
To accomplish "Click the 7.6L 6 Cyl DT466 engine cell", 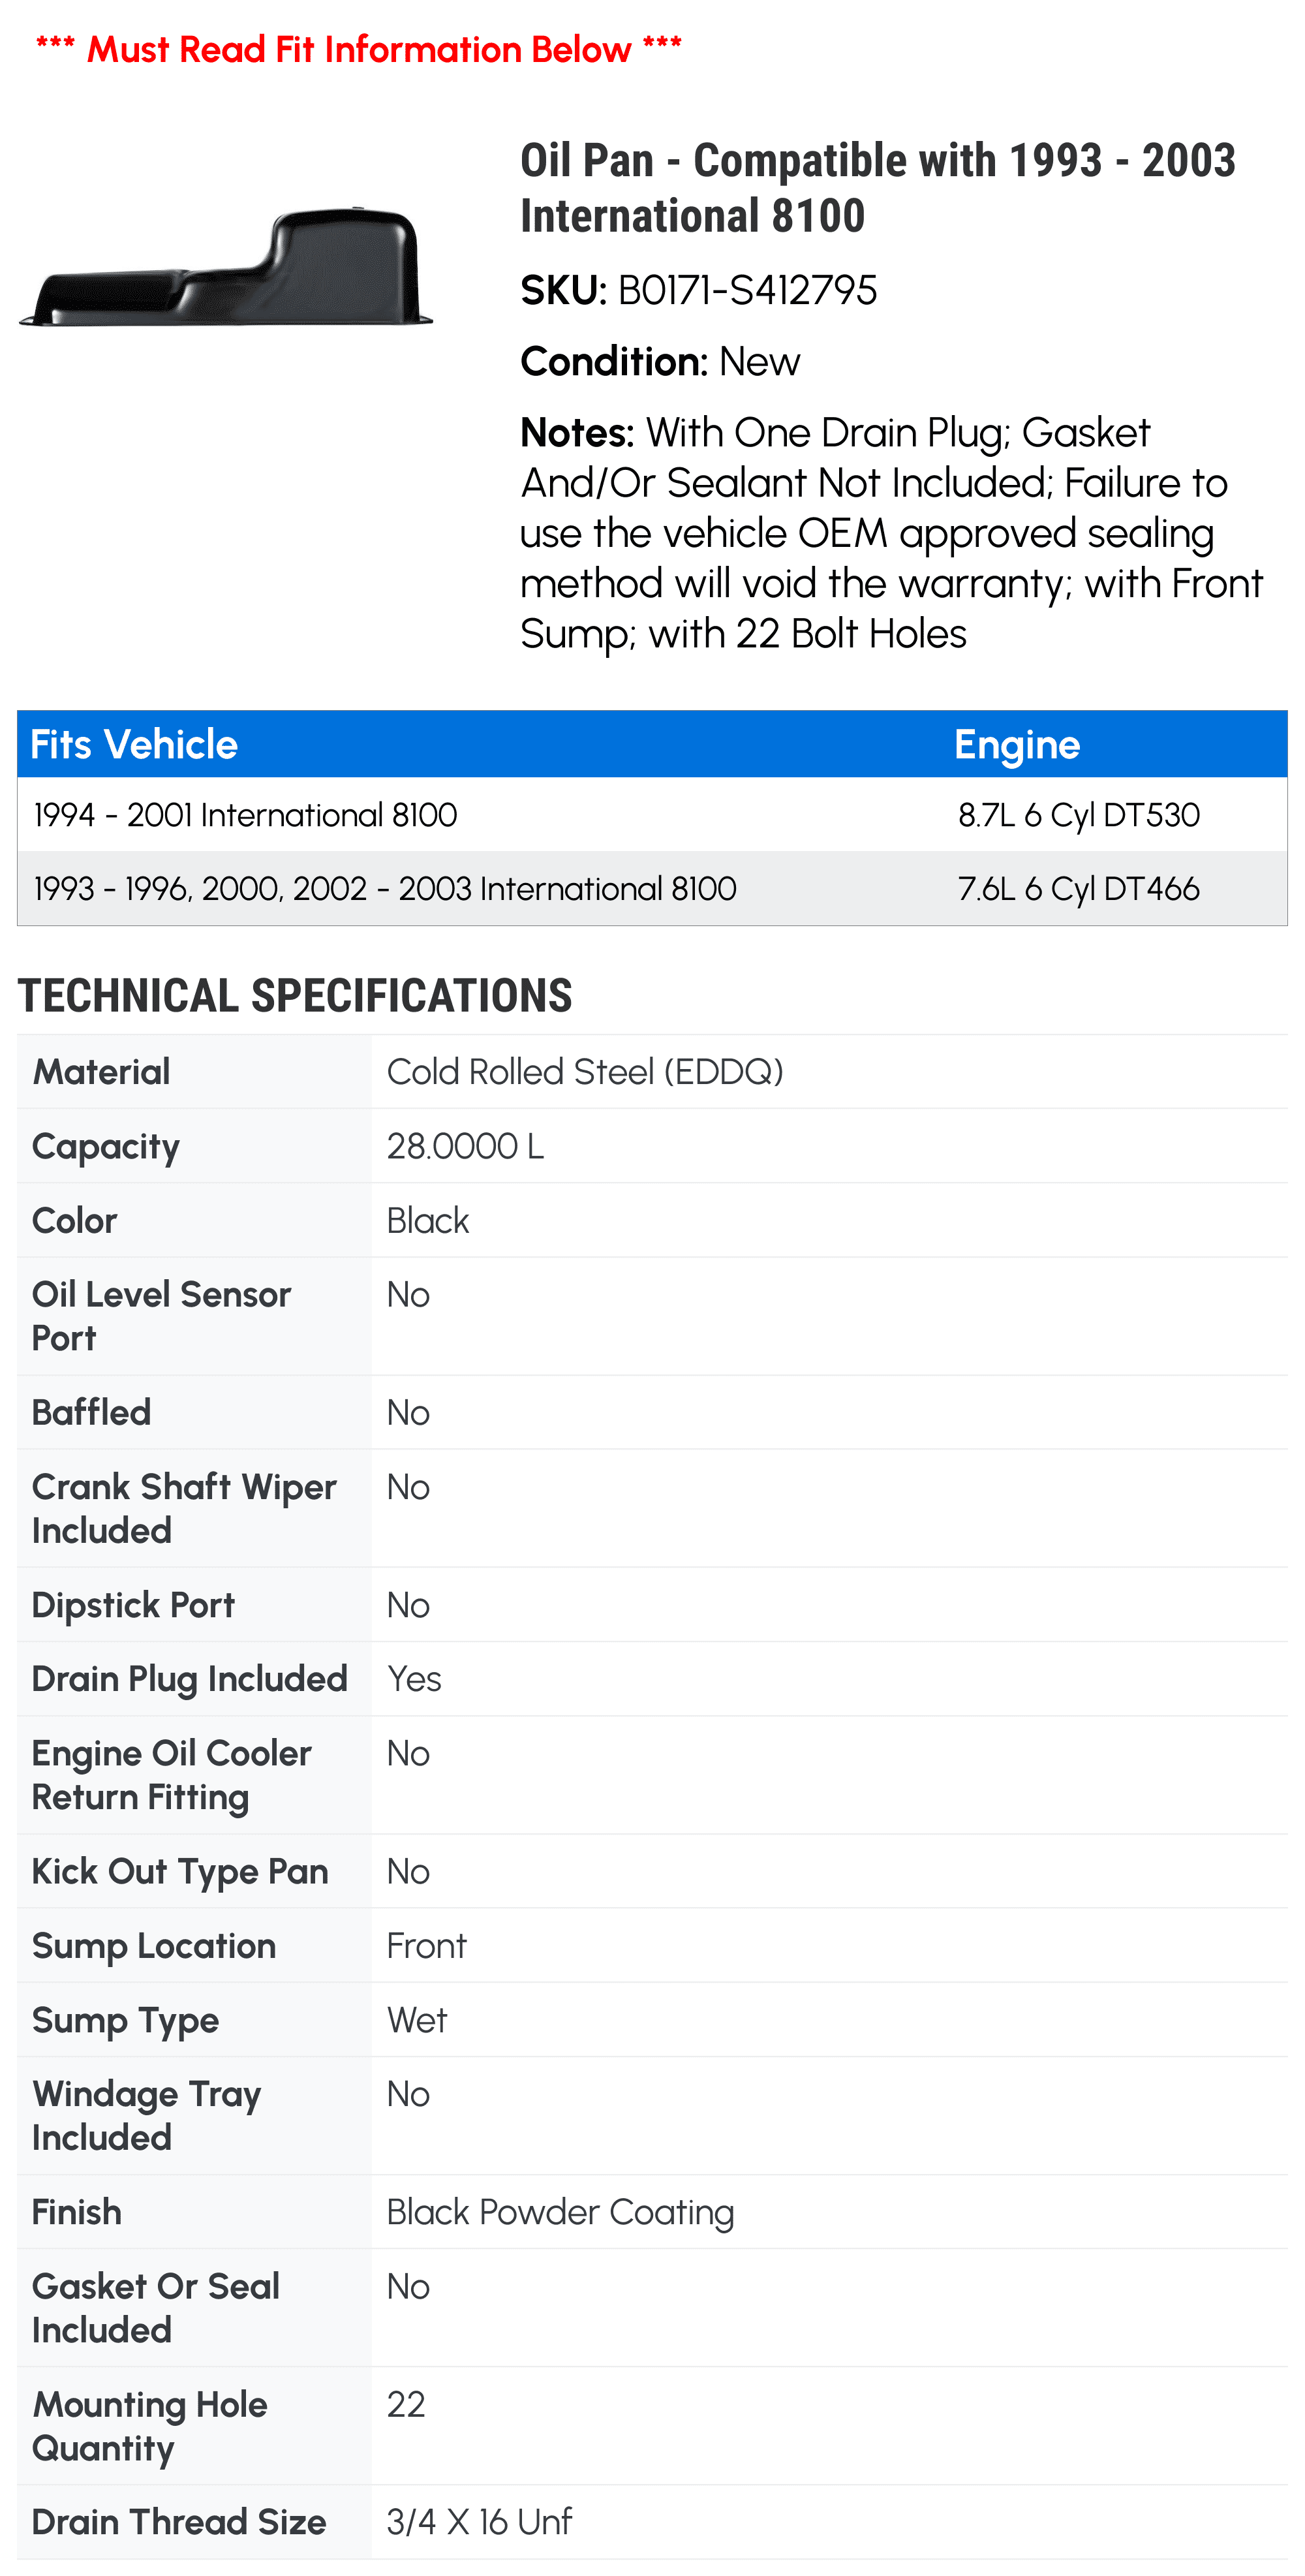I will [1079, 888].
